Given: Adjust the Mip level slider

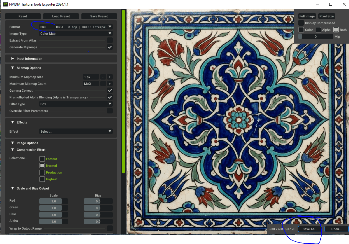Looking at the screenshot, I should pyautogui.click(x=316, y=37).
